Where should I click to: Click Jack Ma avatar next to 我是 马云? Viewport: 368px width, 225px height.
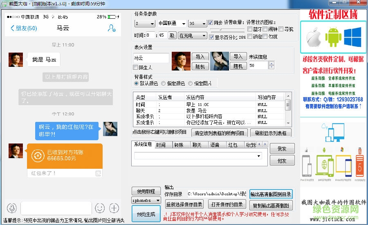tap(16, 60)
